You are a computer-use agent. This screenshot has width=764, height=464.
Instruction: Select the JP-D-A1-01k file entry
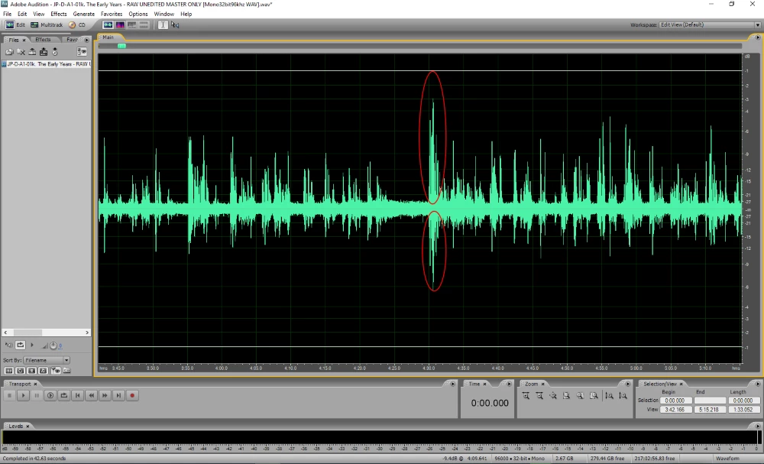click(x=47, y=64)
